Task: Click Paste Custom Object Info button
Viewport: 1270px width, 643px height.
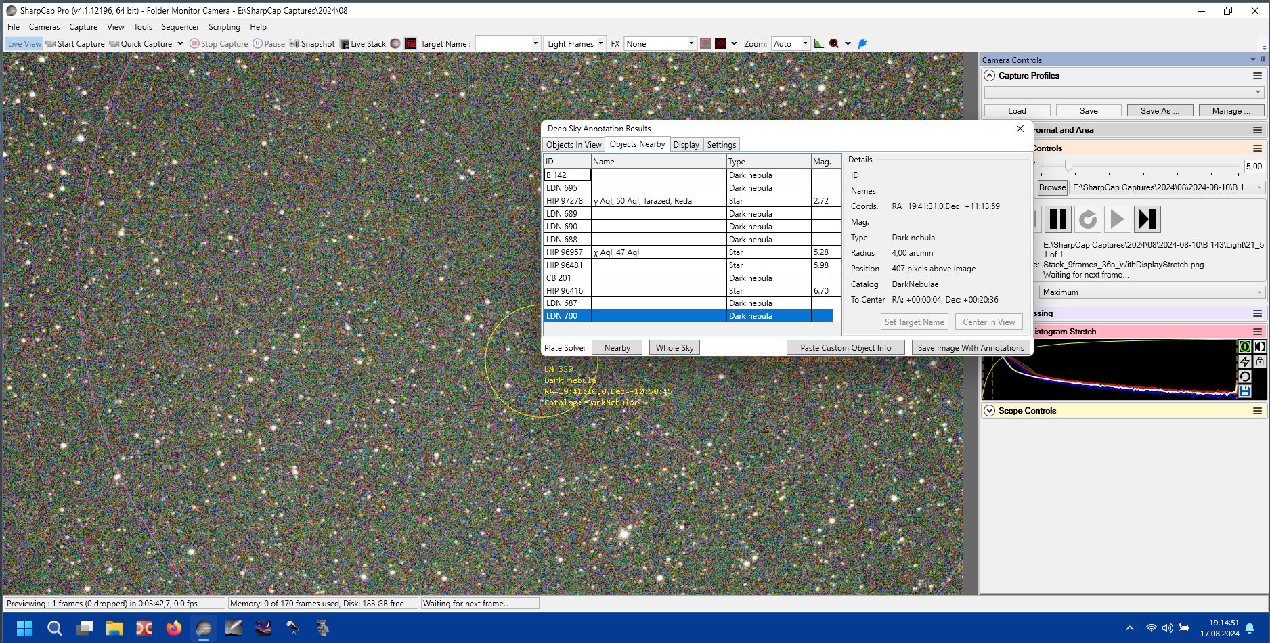Action: [x=846, y=348]
